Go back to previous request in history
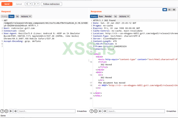Screen dimensions: 178x118 point(27,4)
